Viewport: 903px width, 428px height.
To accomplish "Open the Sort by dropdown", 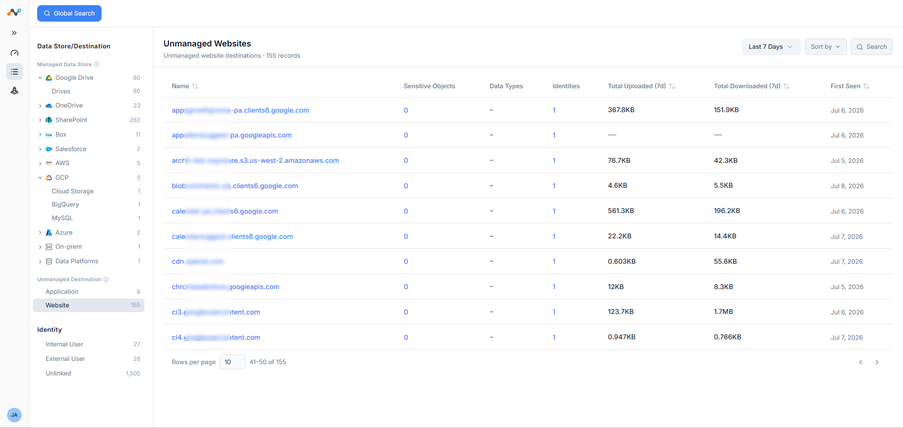I will (826, 47).
